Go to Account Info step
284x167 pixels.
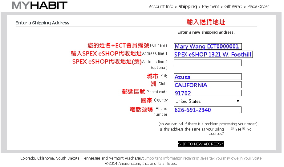pos(161,6)
